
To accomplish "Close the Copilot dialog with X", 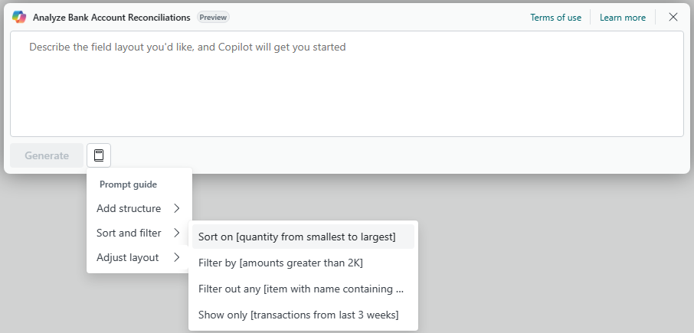I will pyautogui.click(x=673, y=18).
